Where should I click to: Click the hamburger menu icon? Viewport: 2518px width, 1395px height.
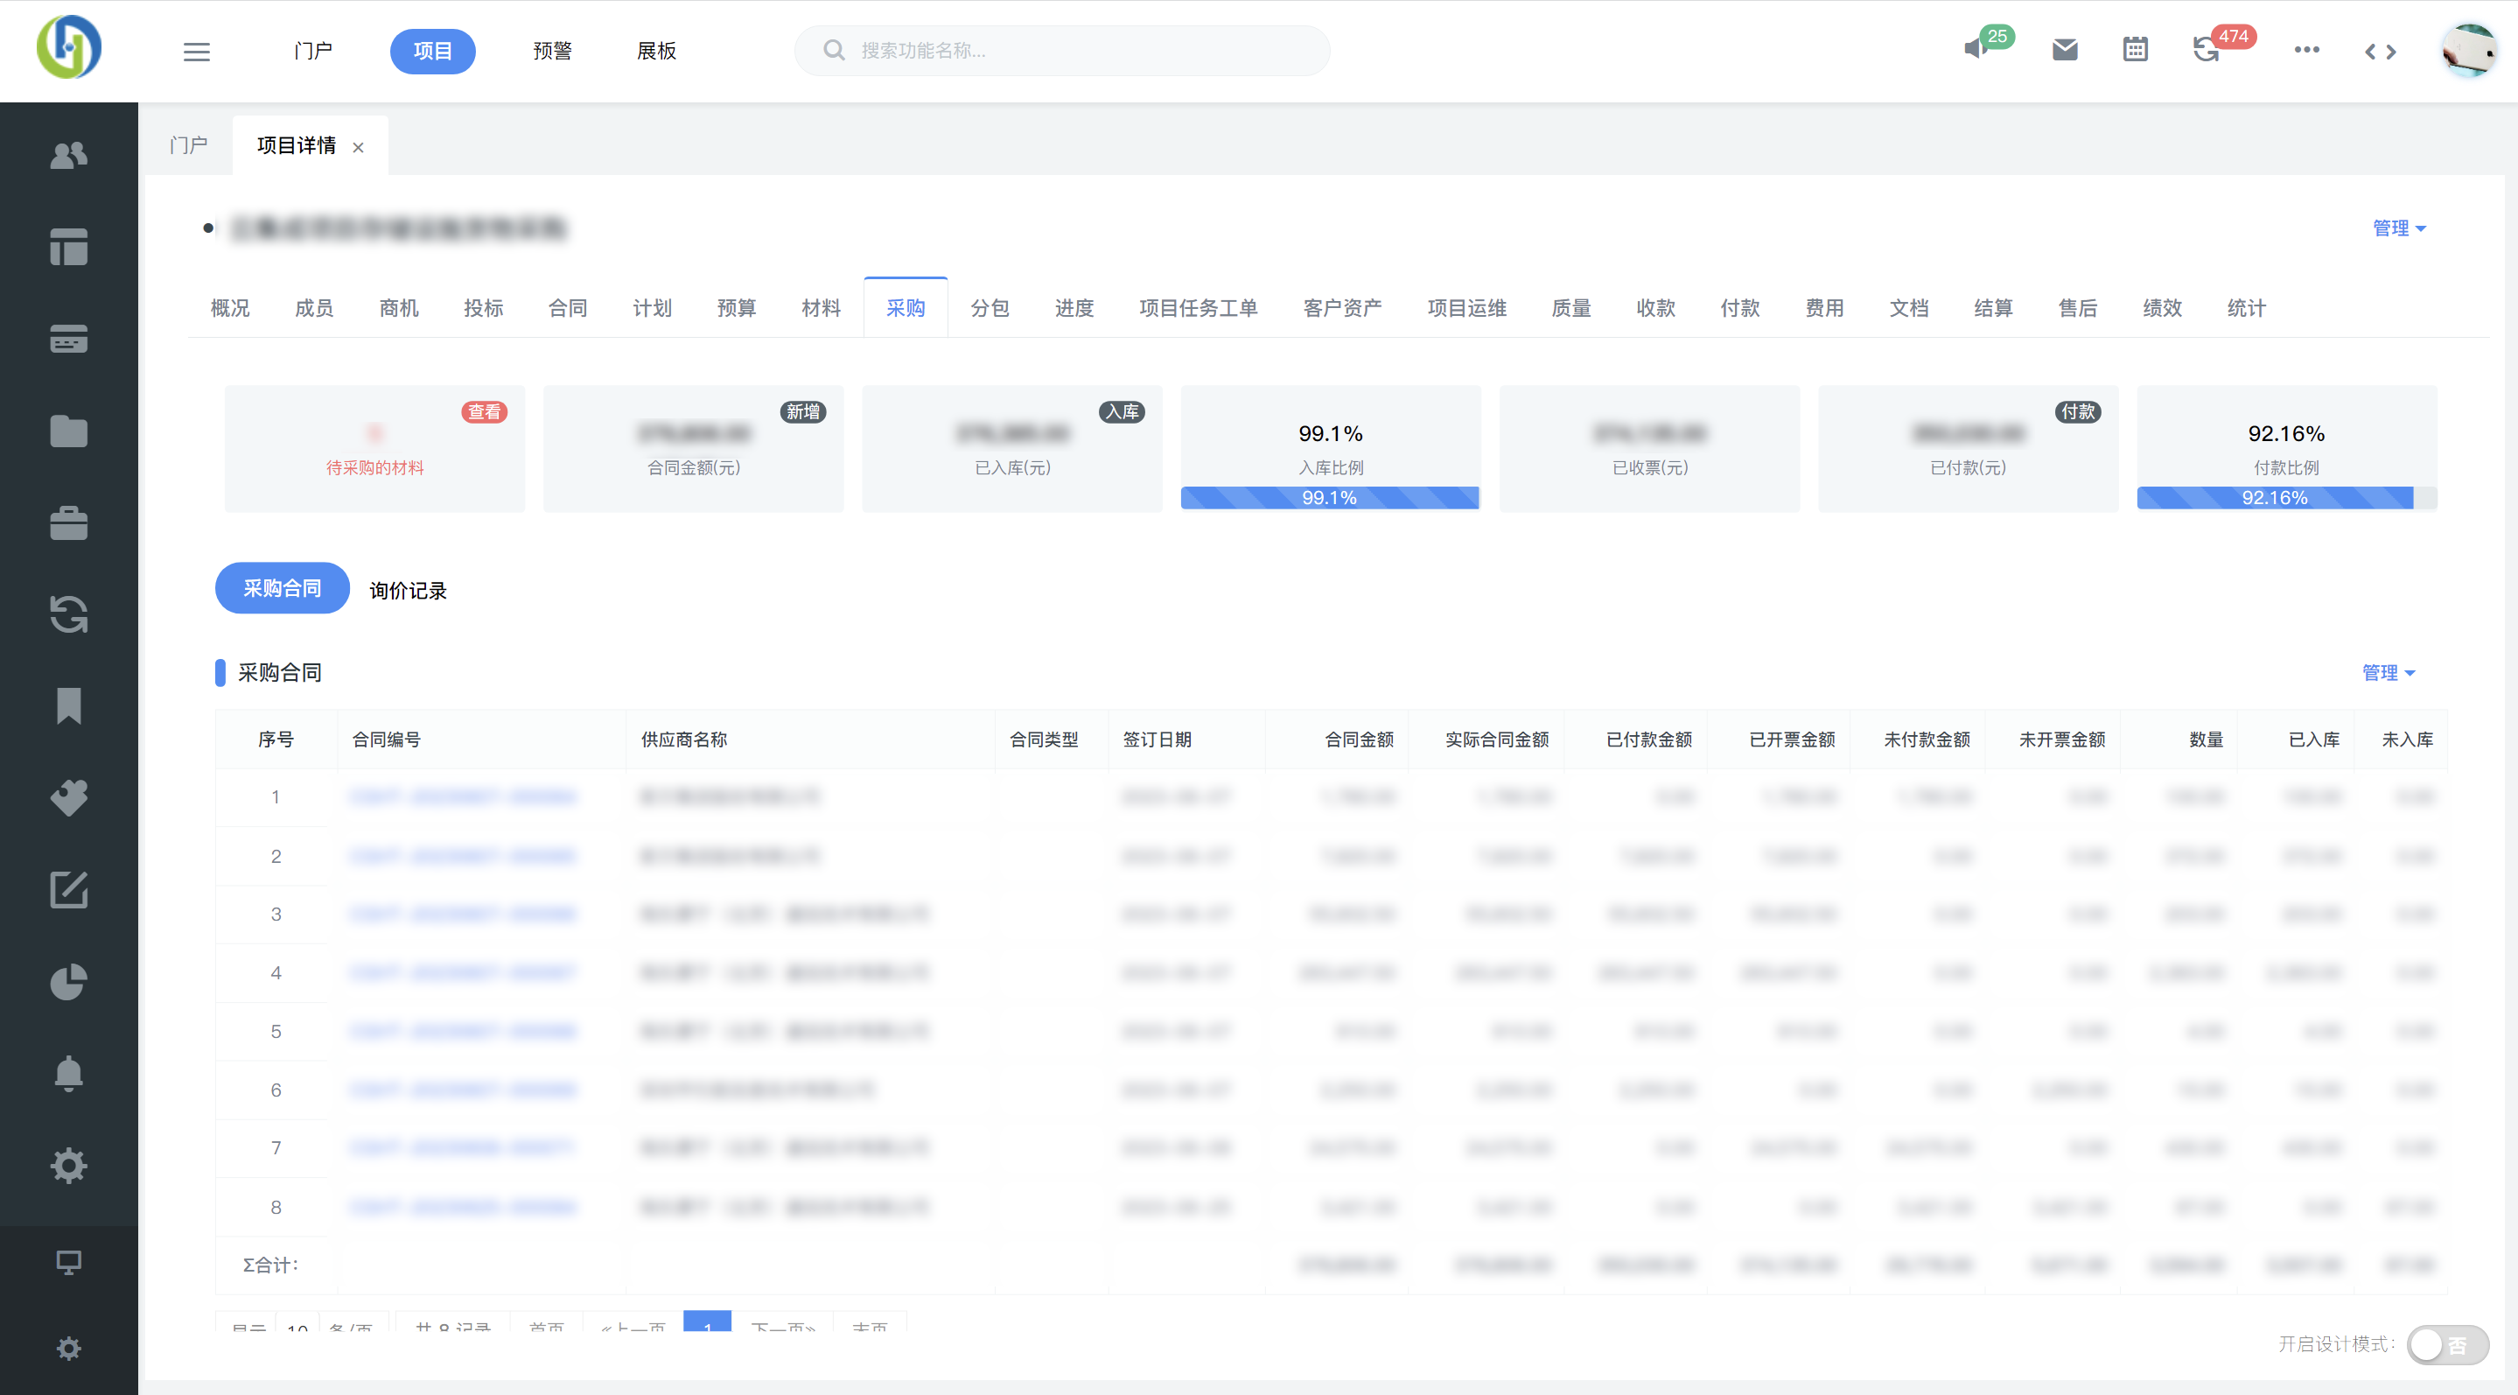click(197, 51)
